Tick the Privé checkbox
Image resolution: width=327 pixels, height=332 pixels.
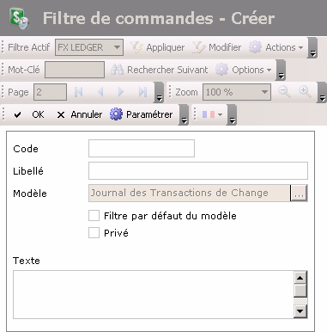click(x=94, y=233)
